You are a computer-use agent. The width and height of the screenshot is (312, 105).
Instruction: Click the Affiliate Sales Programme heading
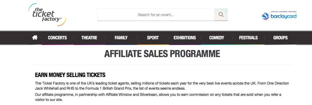click(x=162, y=54)
